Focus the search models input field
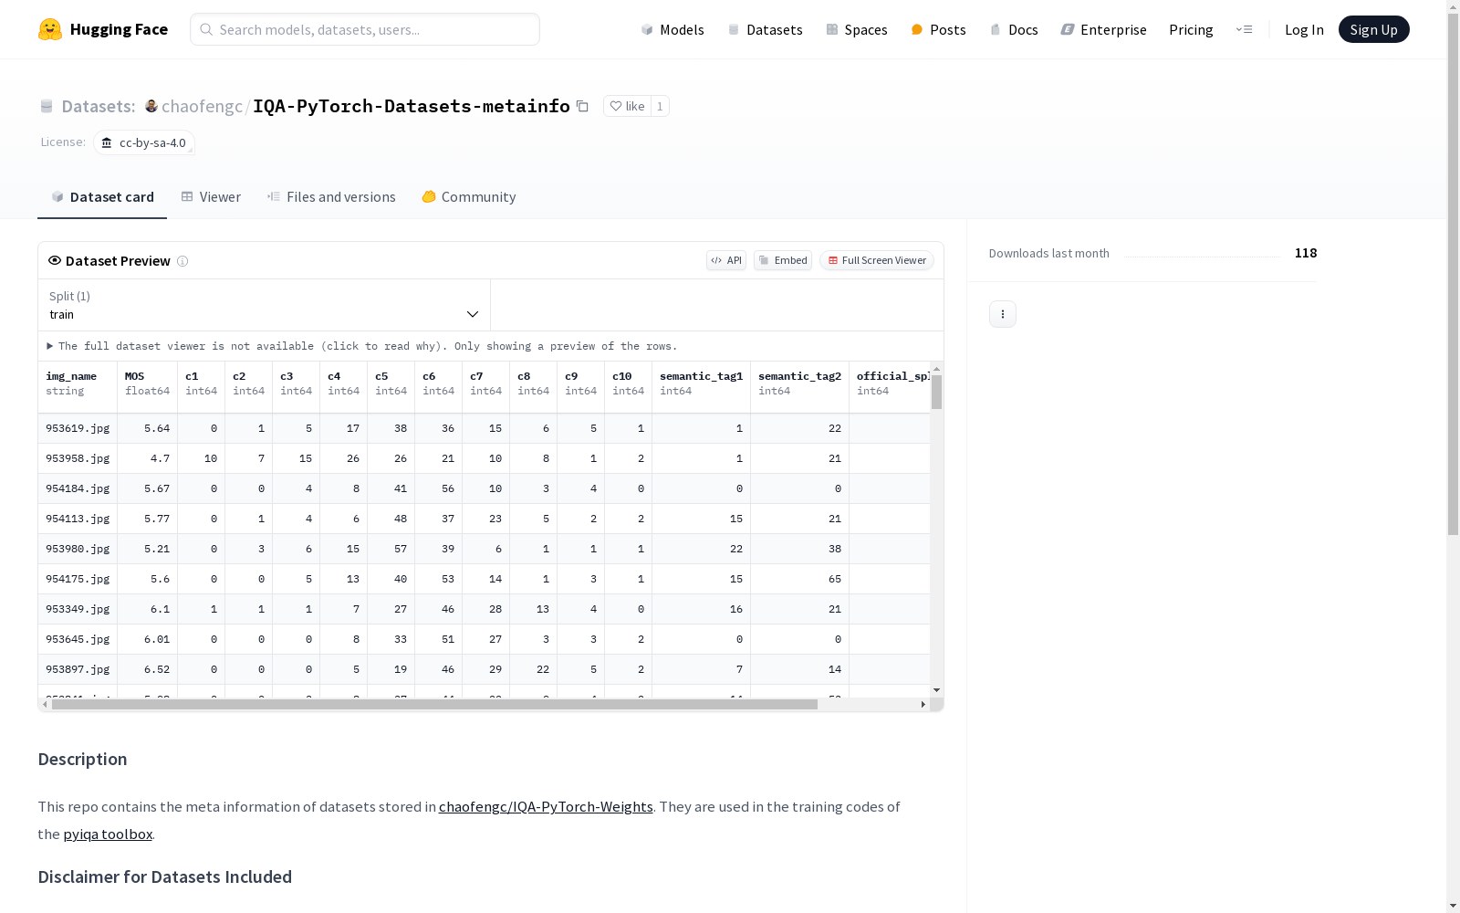The image size is (1460, 913). tap(365, 29)
